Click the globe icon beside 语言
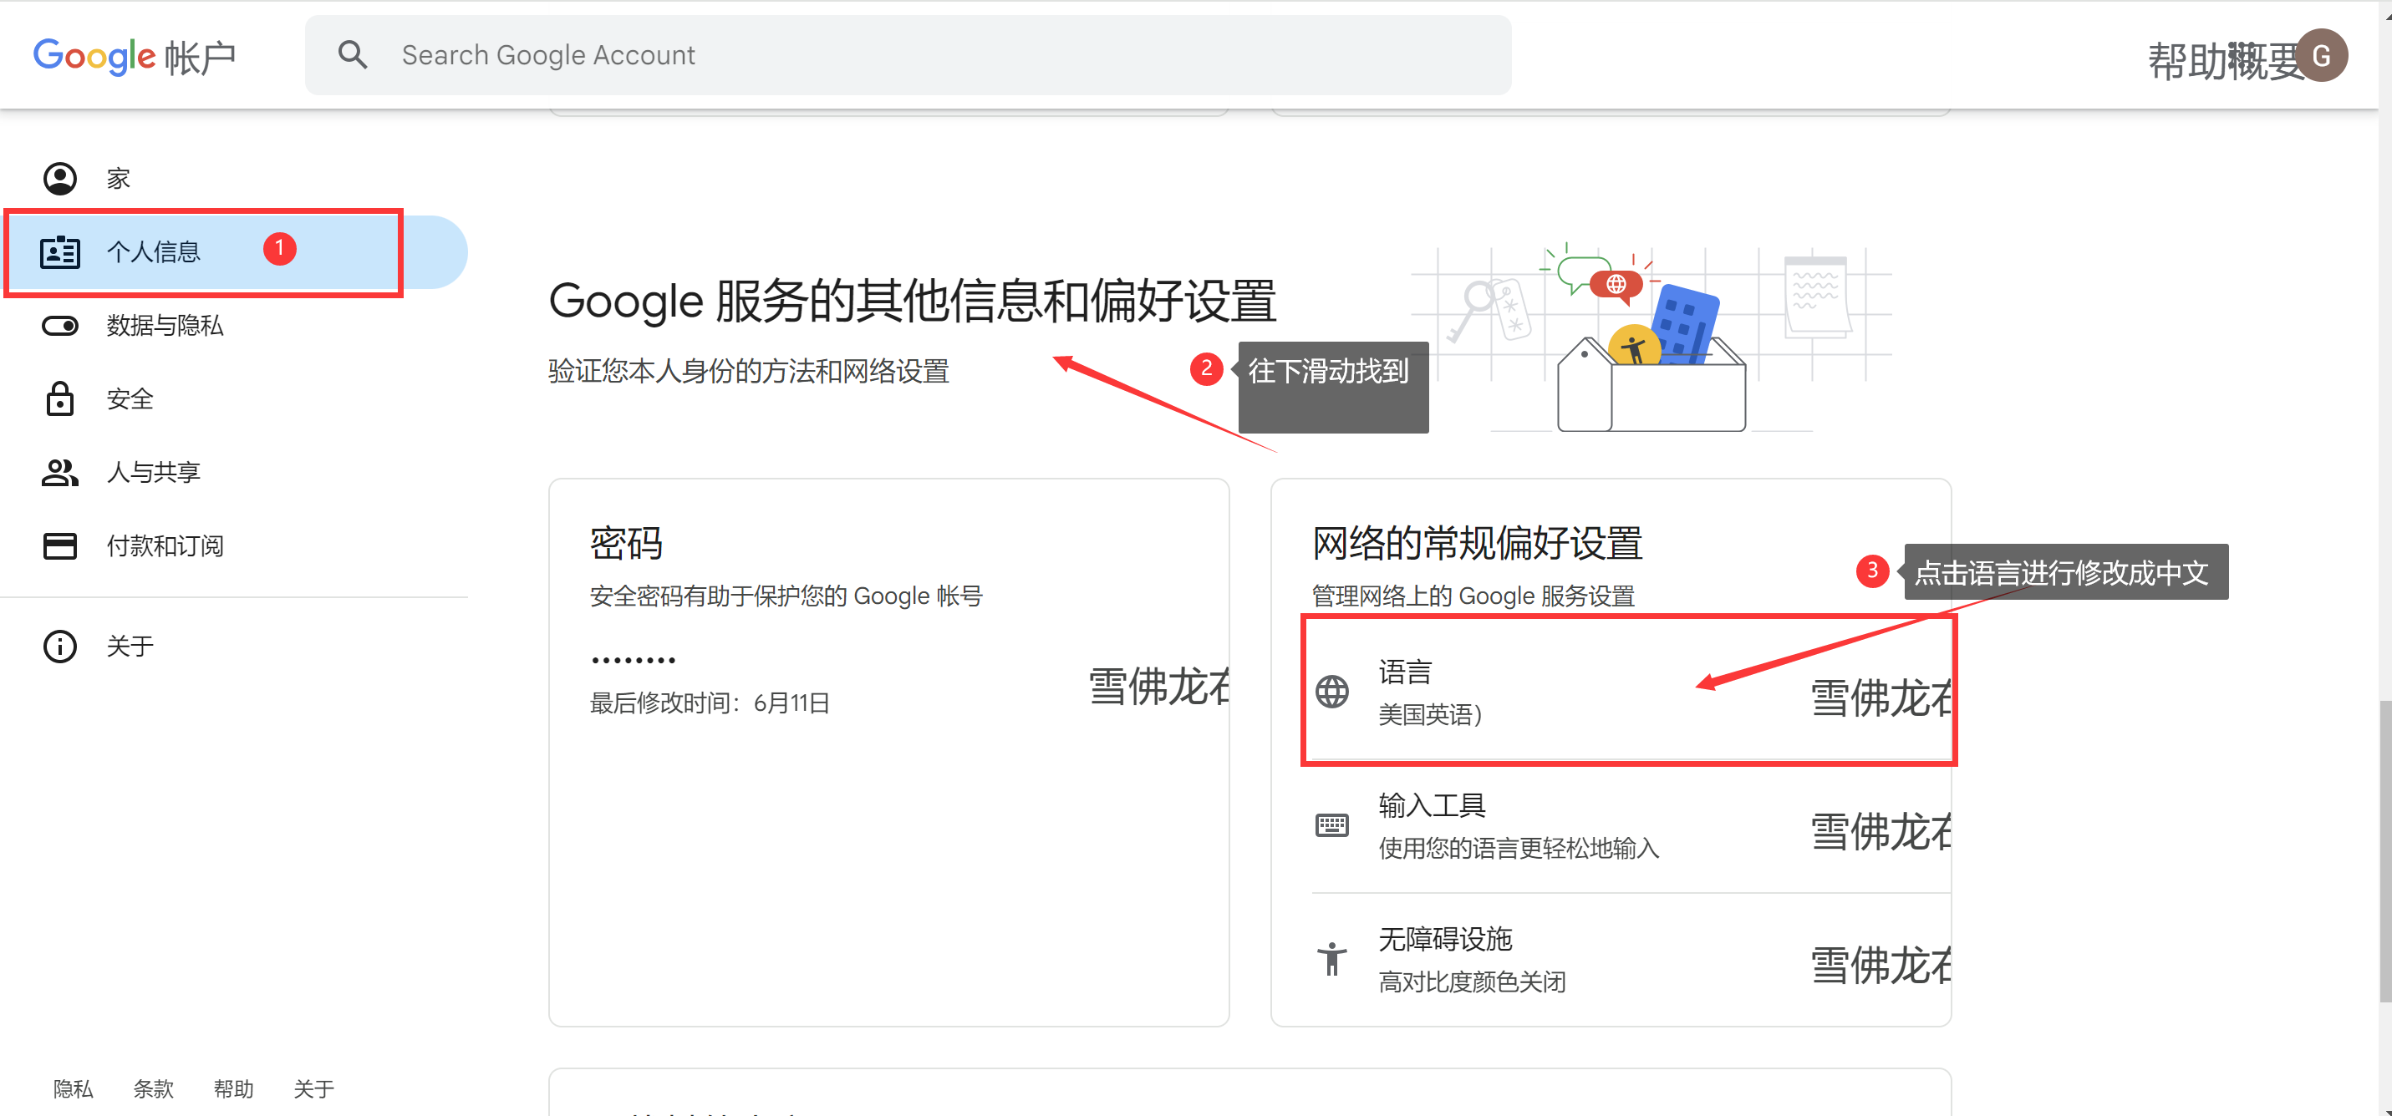 1331,692
